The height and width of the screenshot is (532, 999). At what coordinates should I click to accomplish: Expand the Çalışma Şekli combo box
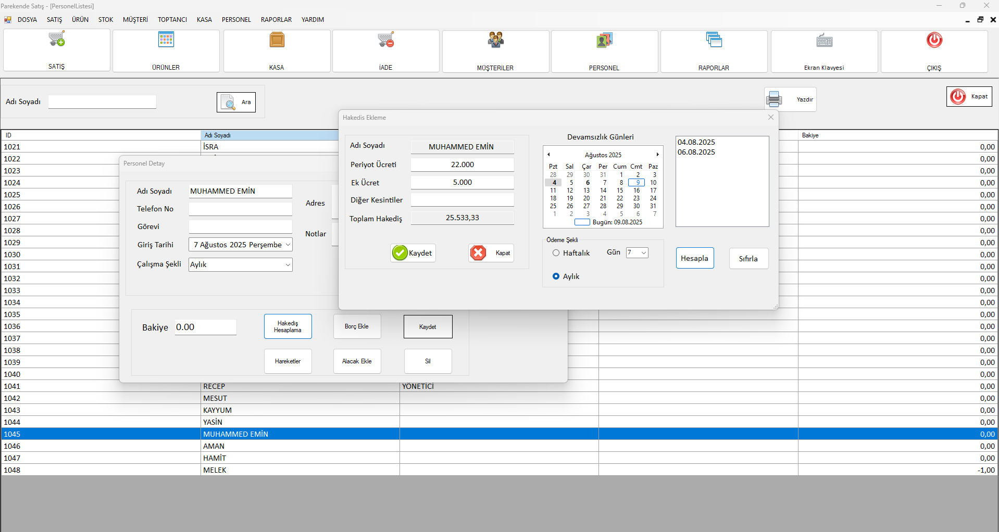click(x=288, y=265)
